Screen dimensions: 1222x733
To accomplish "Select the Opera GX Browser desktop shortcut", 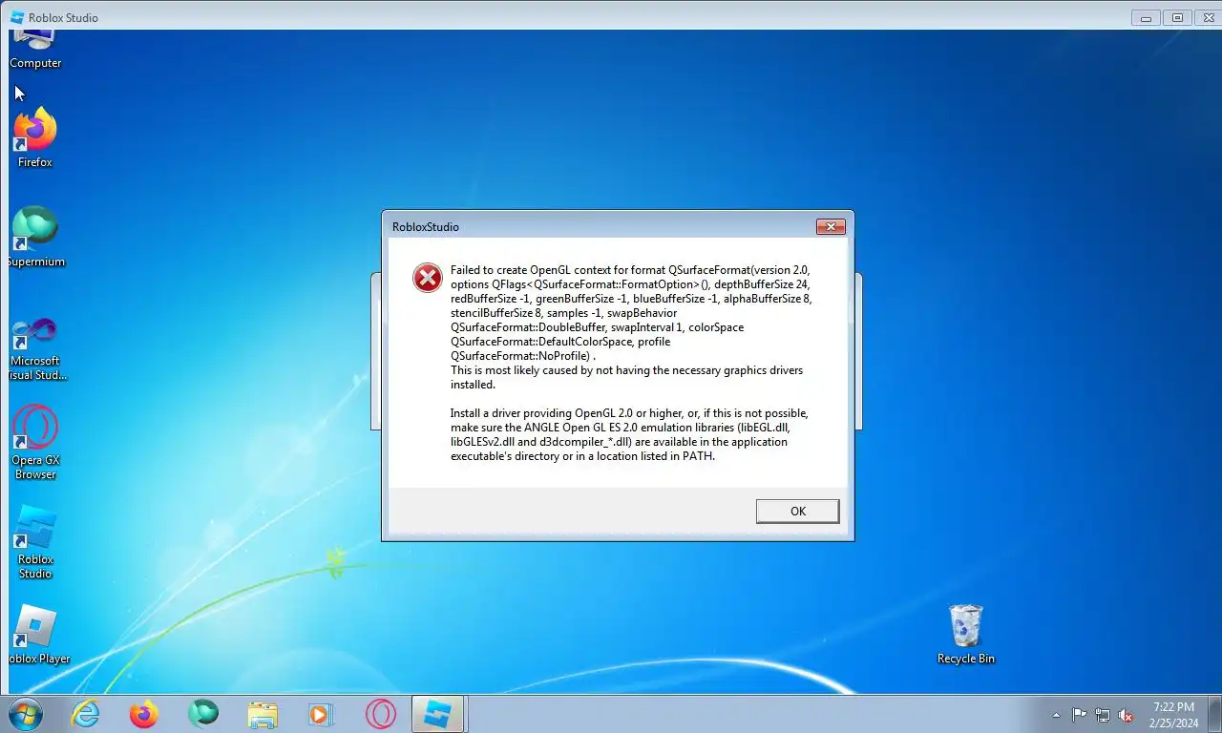I will coord(35,443).
